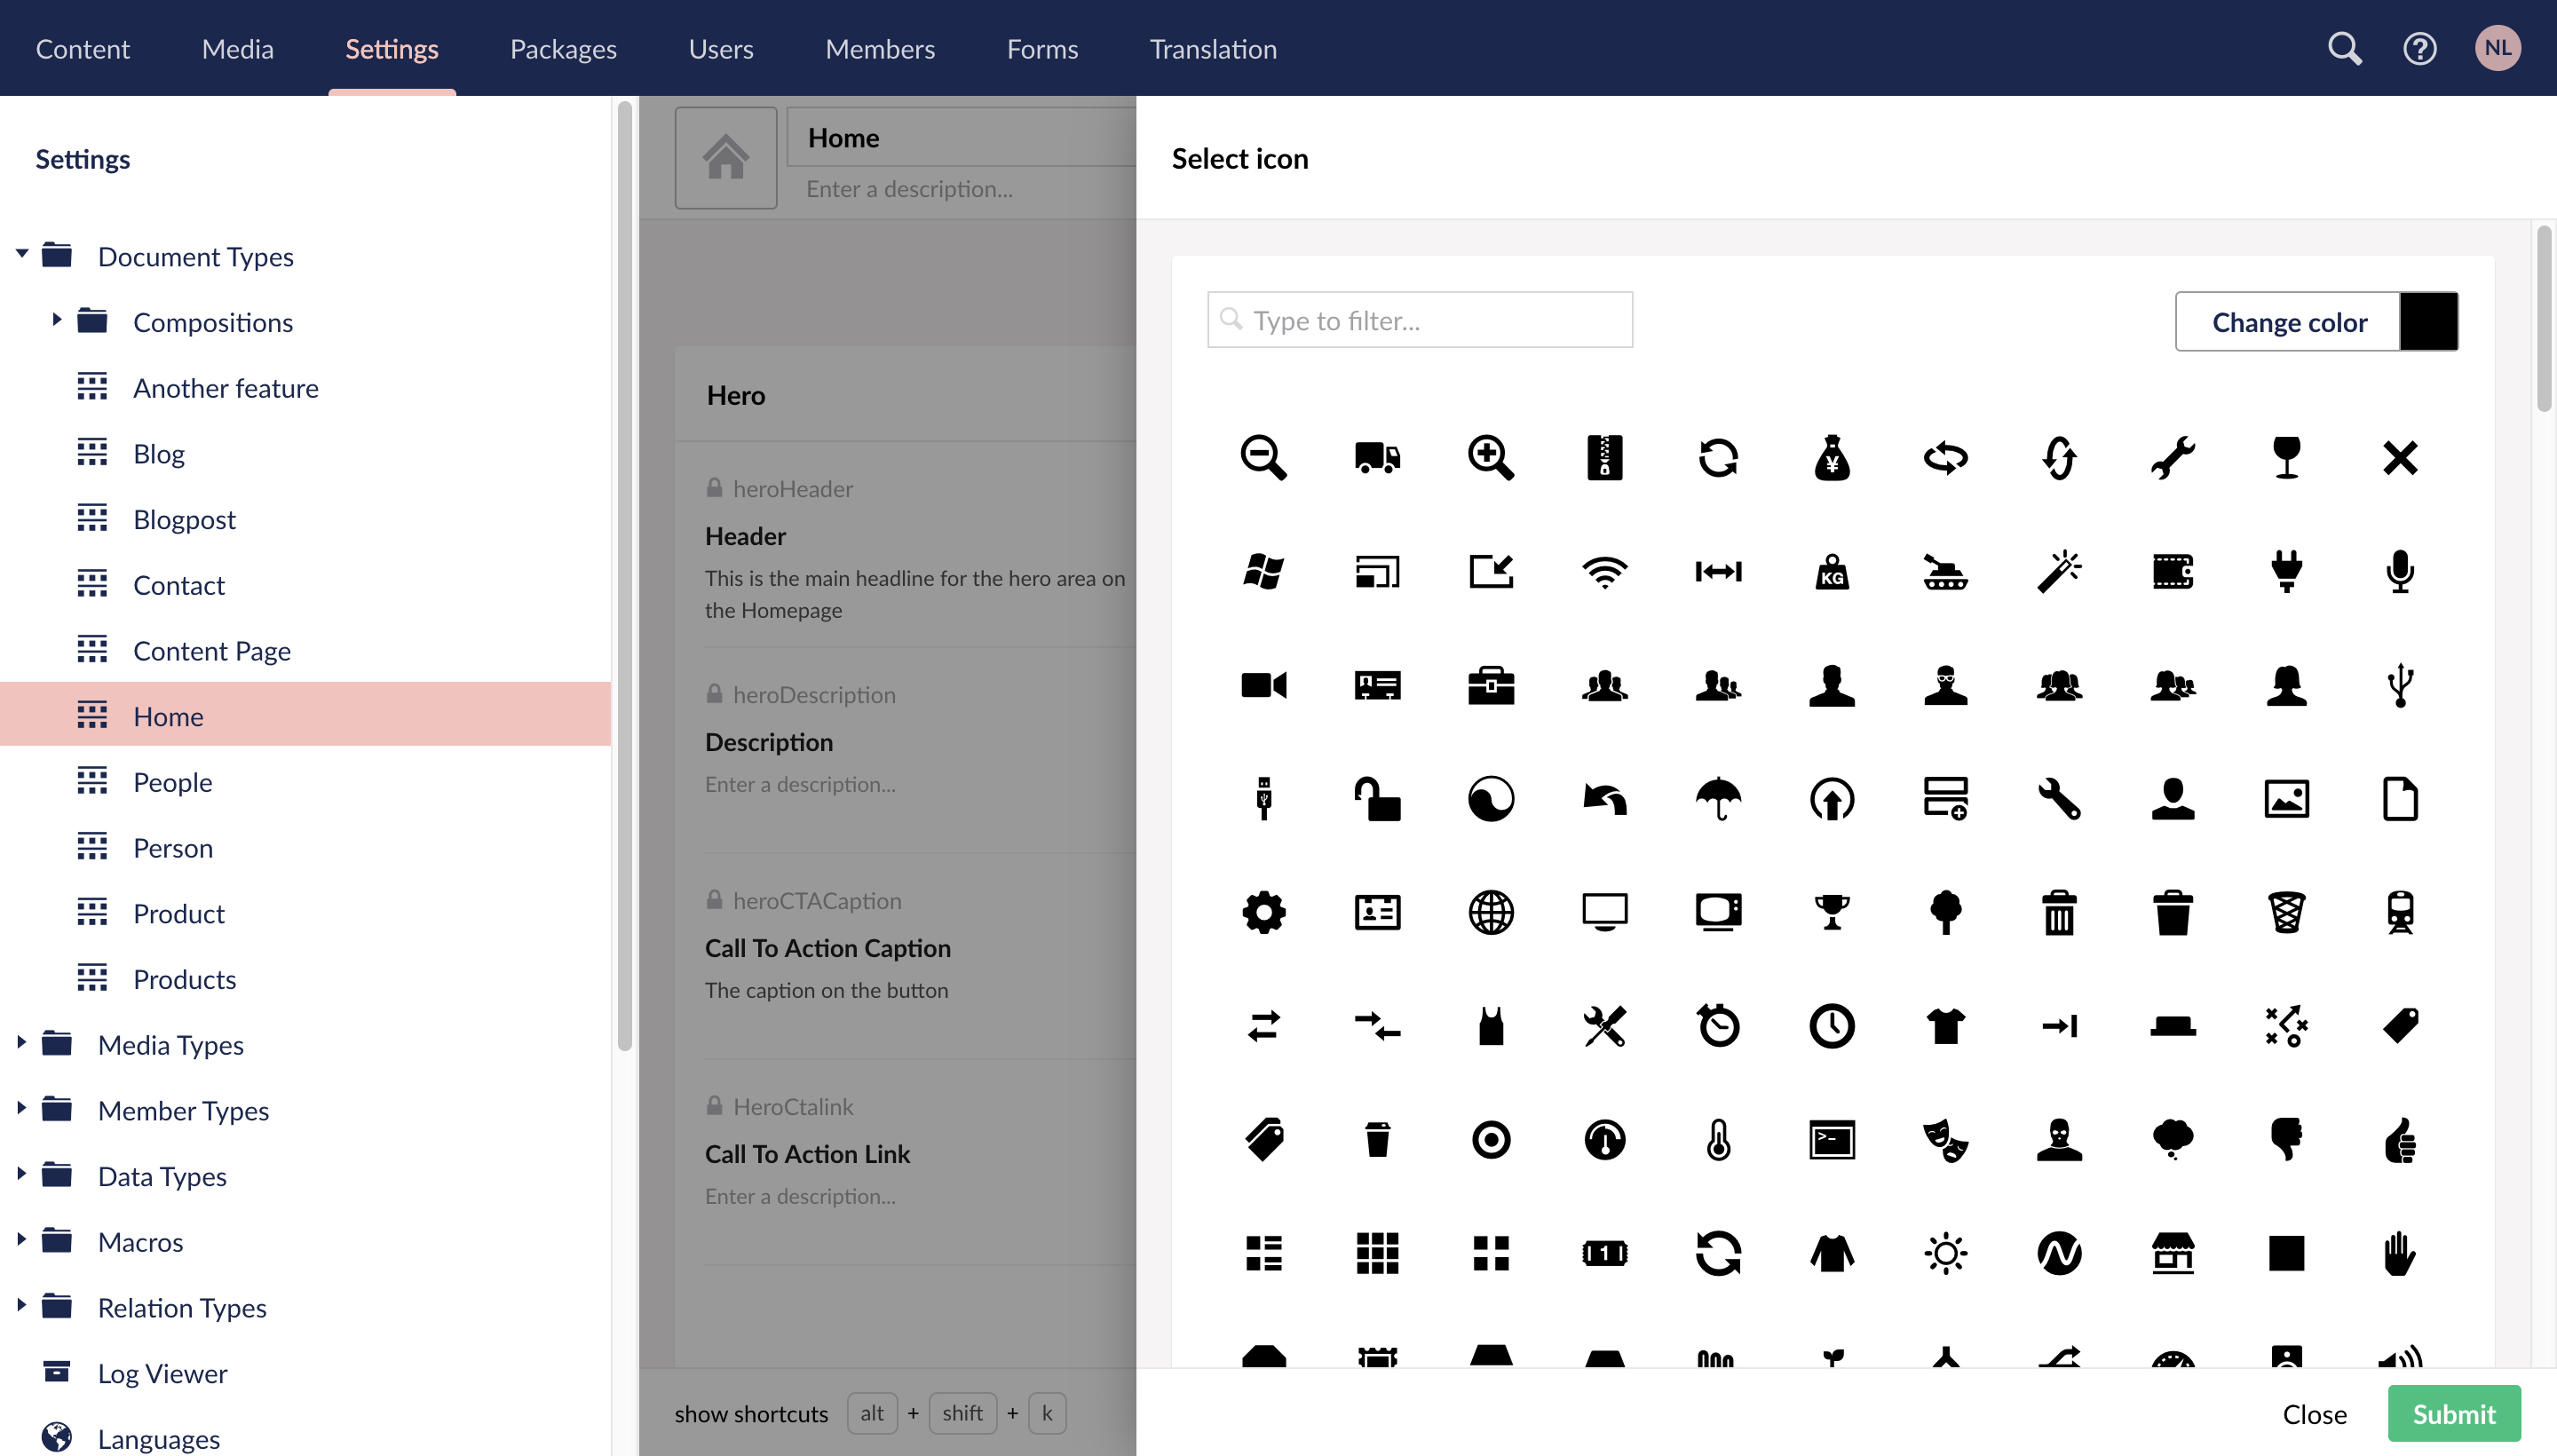Select the microphone icon
This screenshot has height=1456, width=2557.
(2400, 571)
